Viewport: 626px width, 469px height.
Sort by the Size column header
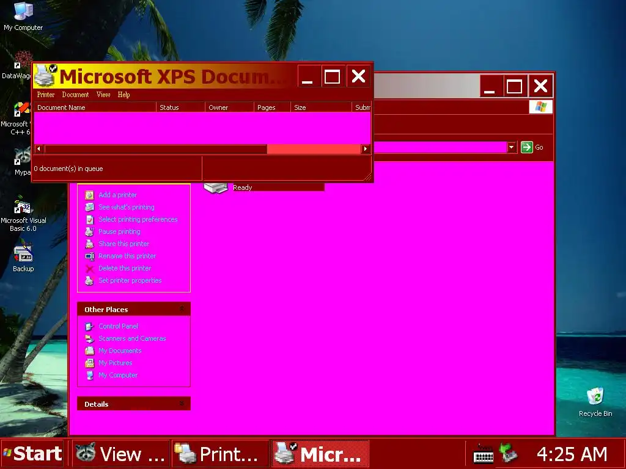coord(321,107)
